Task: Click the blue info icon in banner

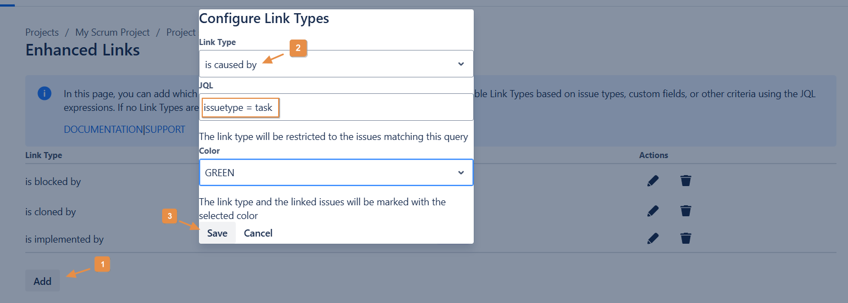Action: [x=45, y=93]
